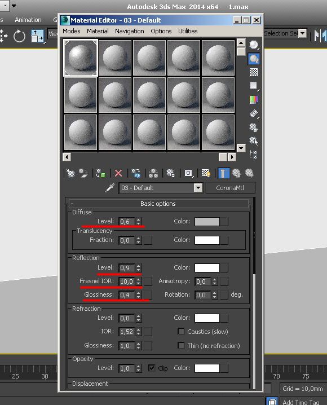Click Reflection Glossiness spinner arrows
The image size is (327, 405).
139,294
